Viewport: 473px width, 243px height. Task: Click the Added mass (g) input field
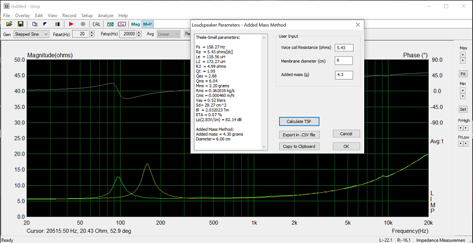[x=344, y=75]
